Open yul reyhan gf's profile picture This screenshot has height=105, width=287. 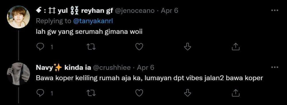[x=18, y=17]
